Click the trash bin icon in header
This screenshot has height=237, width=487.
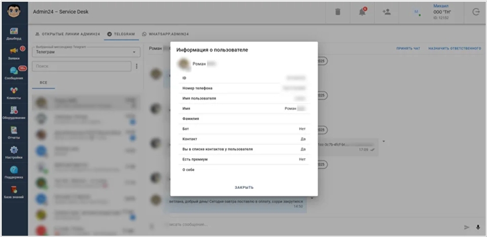[337, 12]
